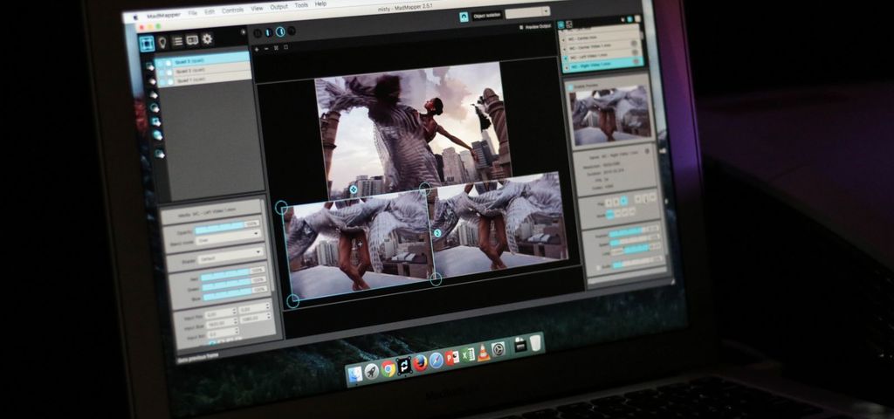Viewport: 894px width, 419px height.
Task: Open the settings gear tab in left panel
Action: pyautogui.click(x=207, y=39)
